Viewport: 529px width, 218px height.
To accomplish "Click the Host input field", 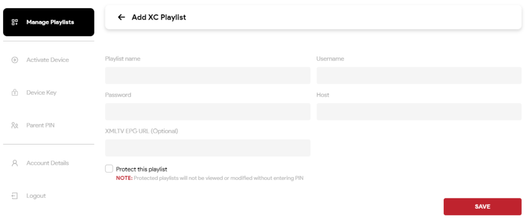I will click(x=419, y=112).
